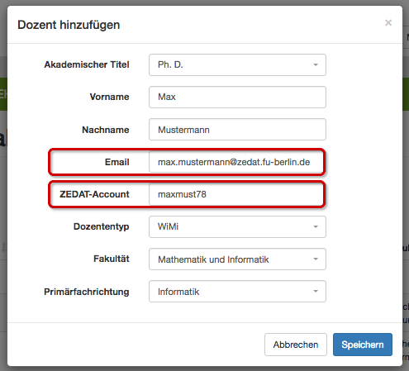Click the Dozent hinzufügen title text
Viewport: 409px width, 371px height.
point(69,25)
